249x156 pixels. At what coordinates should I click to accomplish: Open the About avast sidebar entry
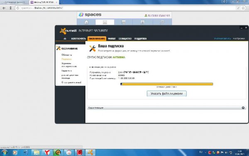pyautogui.click(x=71, y=82)
